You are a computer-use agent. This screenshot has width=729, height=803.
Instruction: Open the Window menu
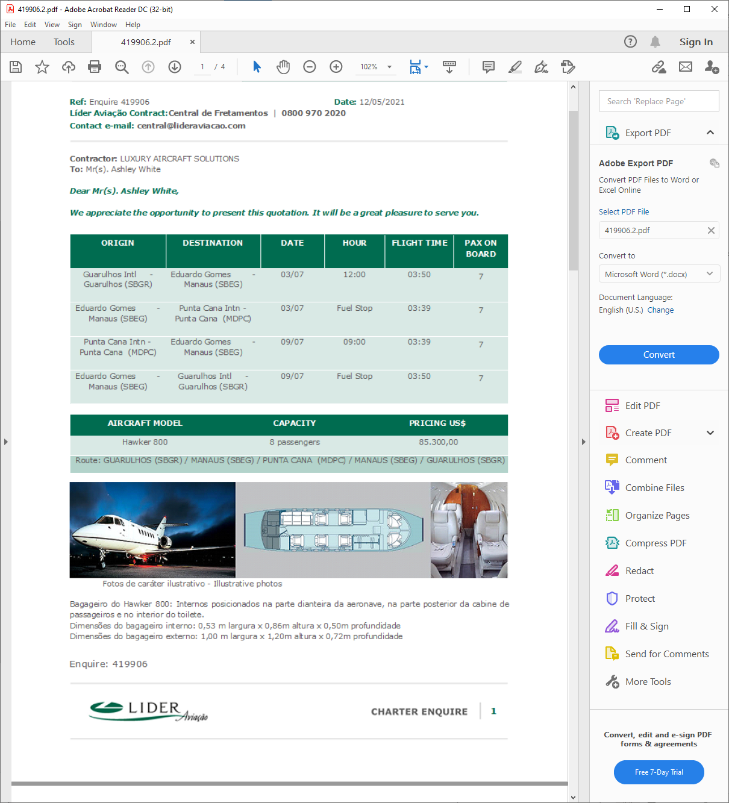click(104, 25)
